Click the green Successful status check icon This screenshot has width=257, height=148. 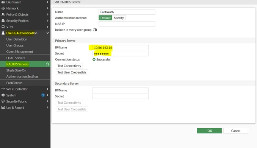[x=94, y=59]
